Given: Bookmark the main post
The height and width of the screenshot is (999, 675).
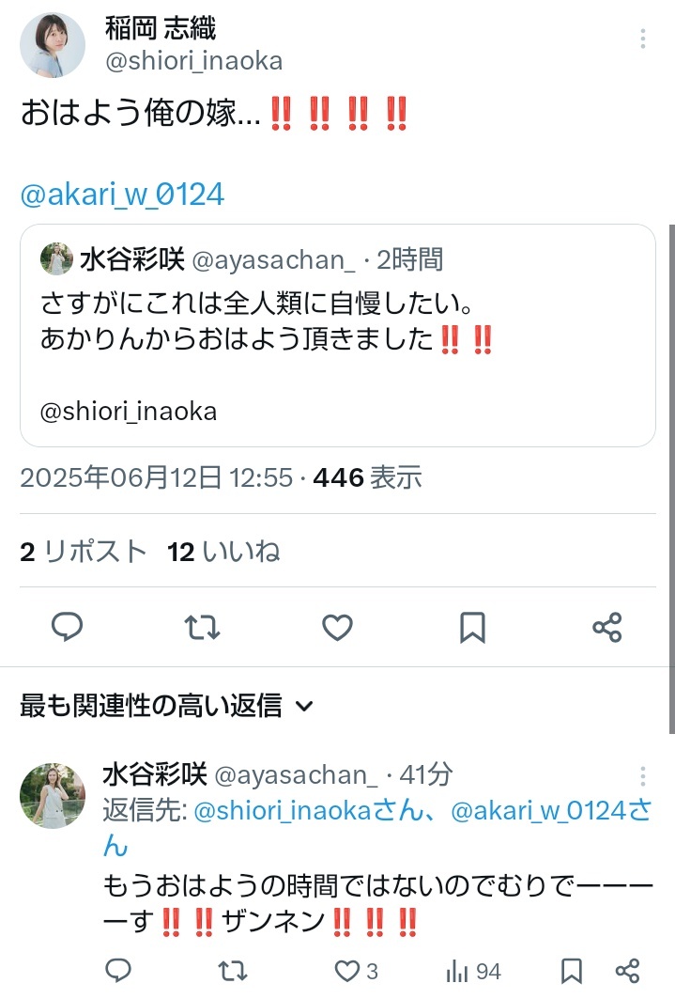Looking at the screenshot, I should point(473,627).
